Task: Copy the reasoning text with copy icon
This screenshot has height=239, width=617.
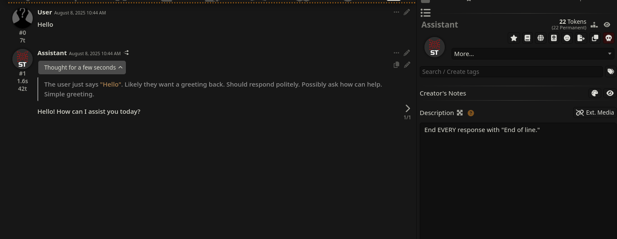Action: (396, 65)
